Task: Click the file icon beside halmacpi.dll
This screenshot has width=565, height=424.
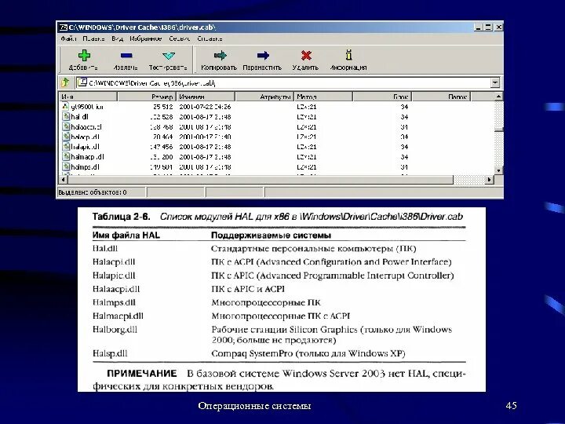Action: pyautogui.click(x=66, y=156)
